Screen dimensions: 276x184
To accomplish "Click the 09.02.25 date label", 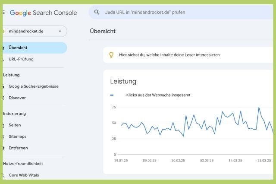I will [x=150, y=161].
